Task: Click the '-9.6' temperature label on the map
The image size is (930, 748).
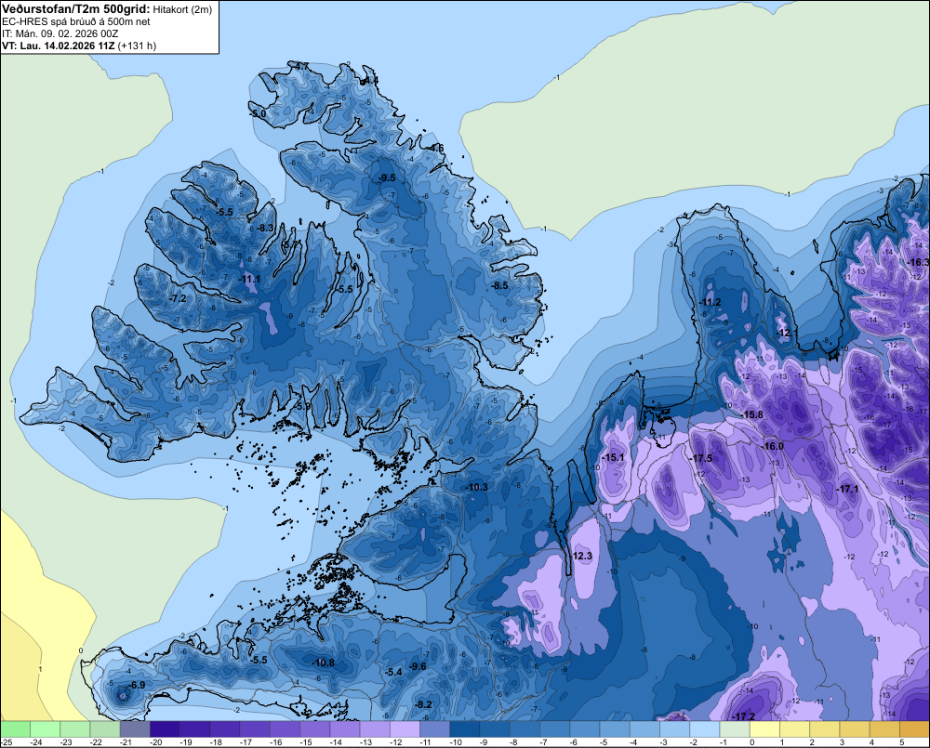Action: (x=418, y=666)
